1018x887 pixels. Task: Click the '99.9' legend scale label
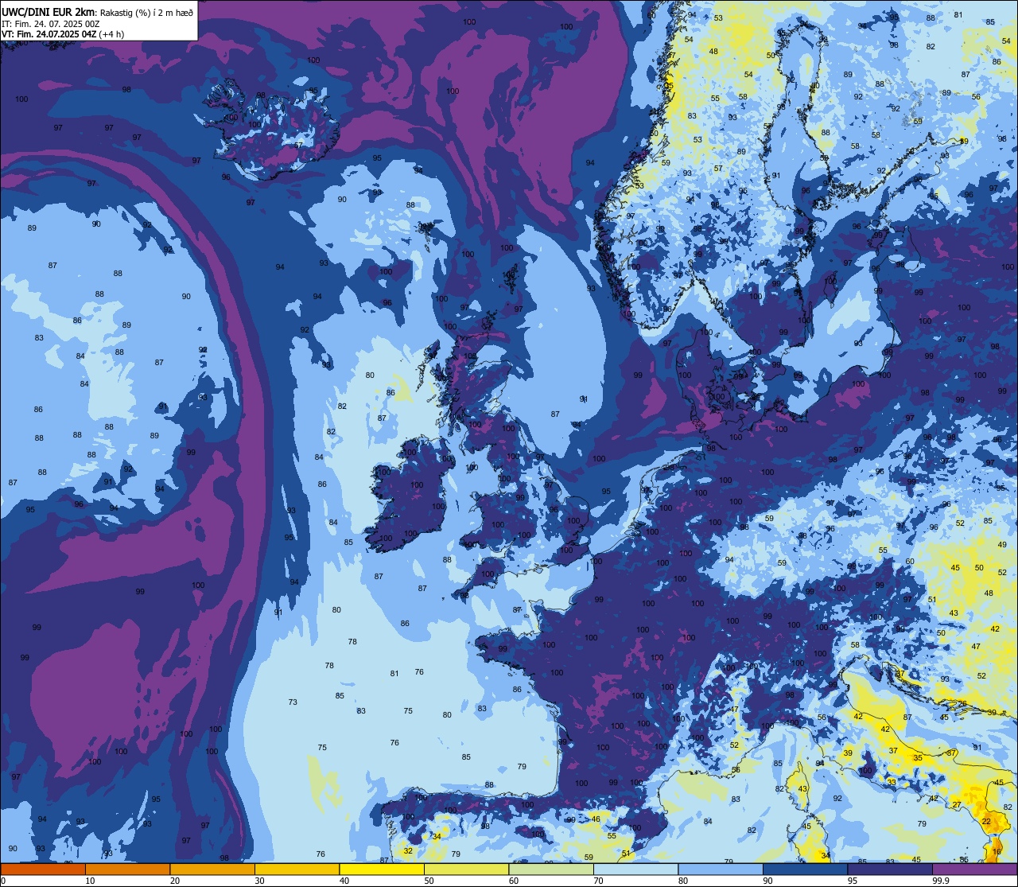point(941,881)
